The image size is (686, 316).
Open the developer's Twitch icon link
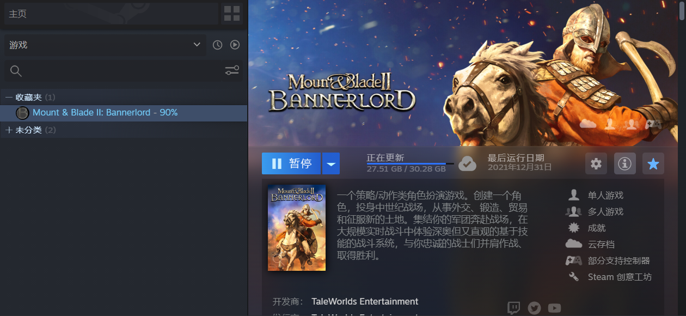(513, 308)
